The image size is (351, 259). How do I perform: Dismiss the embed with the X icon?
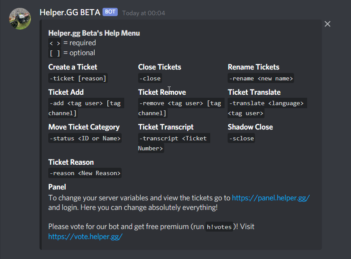(x=327, y=24)
